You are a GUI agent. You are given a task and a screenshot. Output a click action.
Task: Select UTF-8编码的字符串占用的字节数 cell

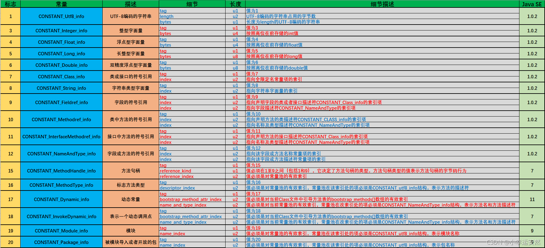click(x=382, y=16)
